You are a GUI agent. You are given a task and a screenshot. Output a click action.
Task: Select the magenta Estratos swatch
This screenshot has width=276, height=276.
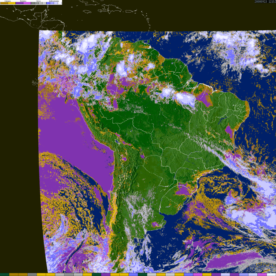pyautogui.click(x=27, y=3)
